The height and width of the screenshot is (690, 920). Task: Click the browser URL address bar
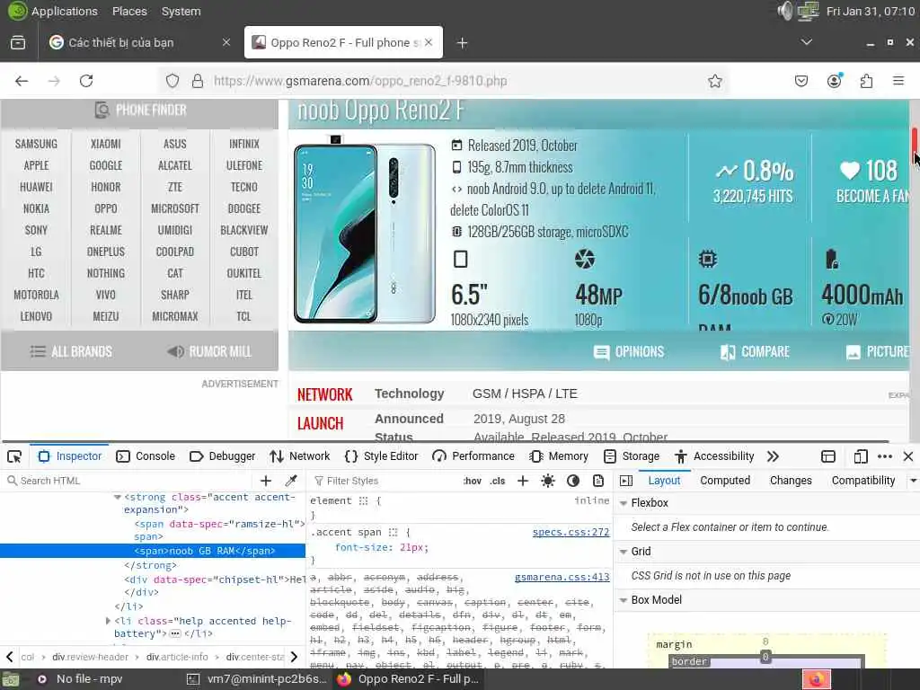pos(443,81)
